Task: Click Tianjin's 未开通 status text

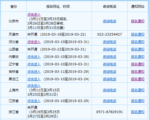Action: [32, 34]
